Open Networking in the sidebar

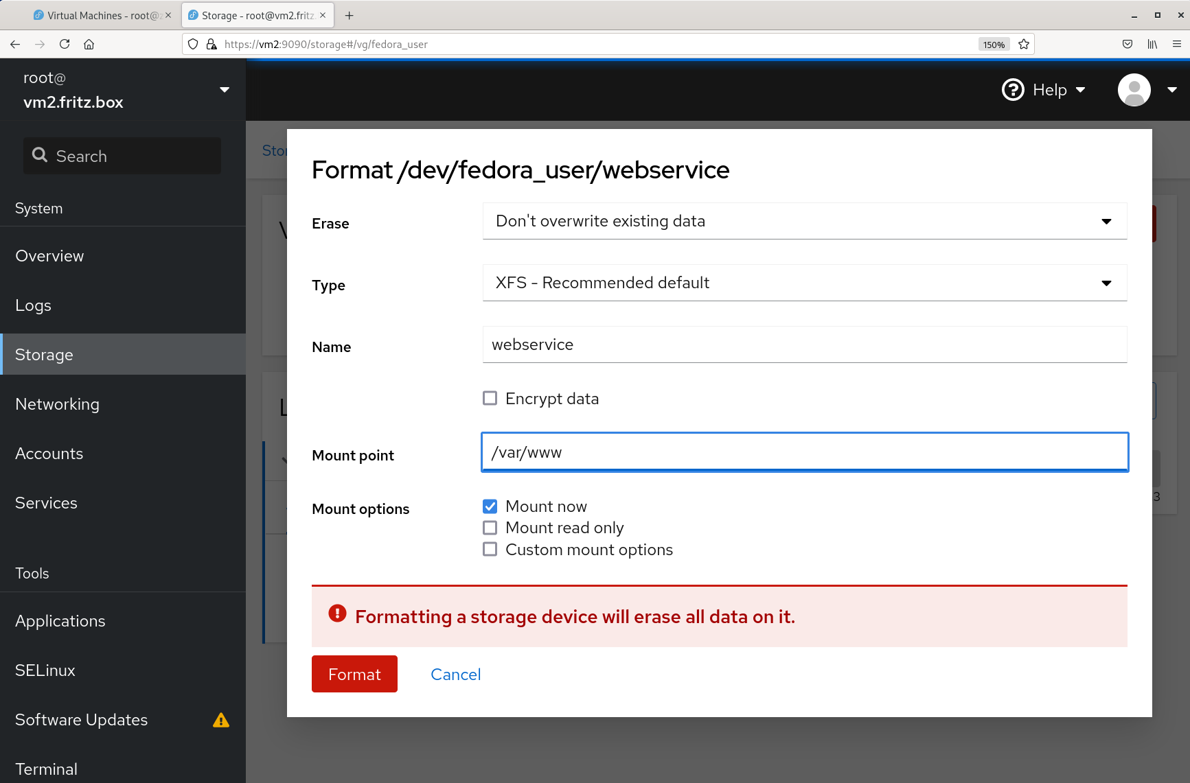[x=123, y=404]
